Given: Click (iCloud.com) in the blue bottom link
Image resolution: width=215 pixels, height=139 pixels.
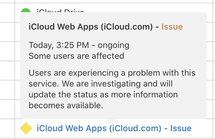Looking at the screenshot, I should [135, 128].
